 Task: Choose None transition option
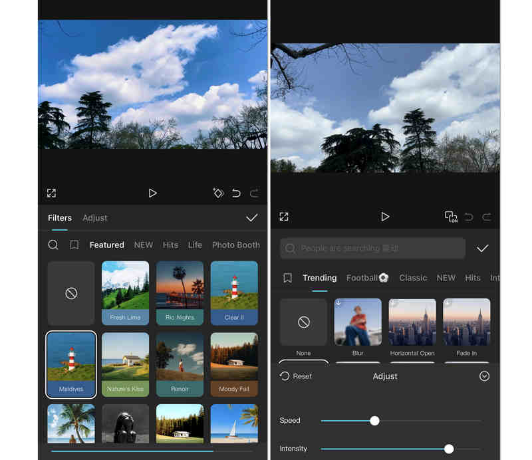pyautogui.click(x=303, y=327)
